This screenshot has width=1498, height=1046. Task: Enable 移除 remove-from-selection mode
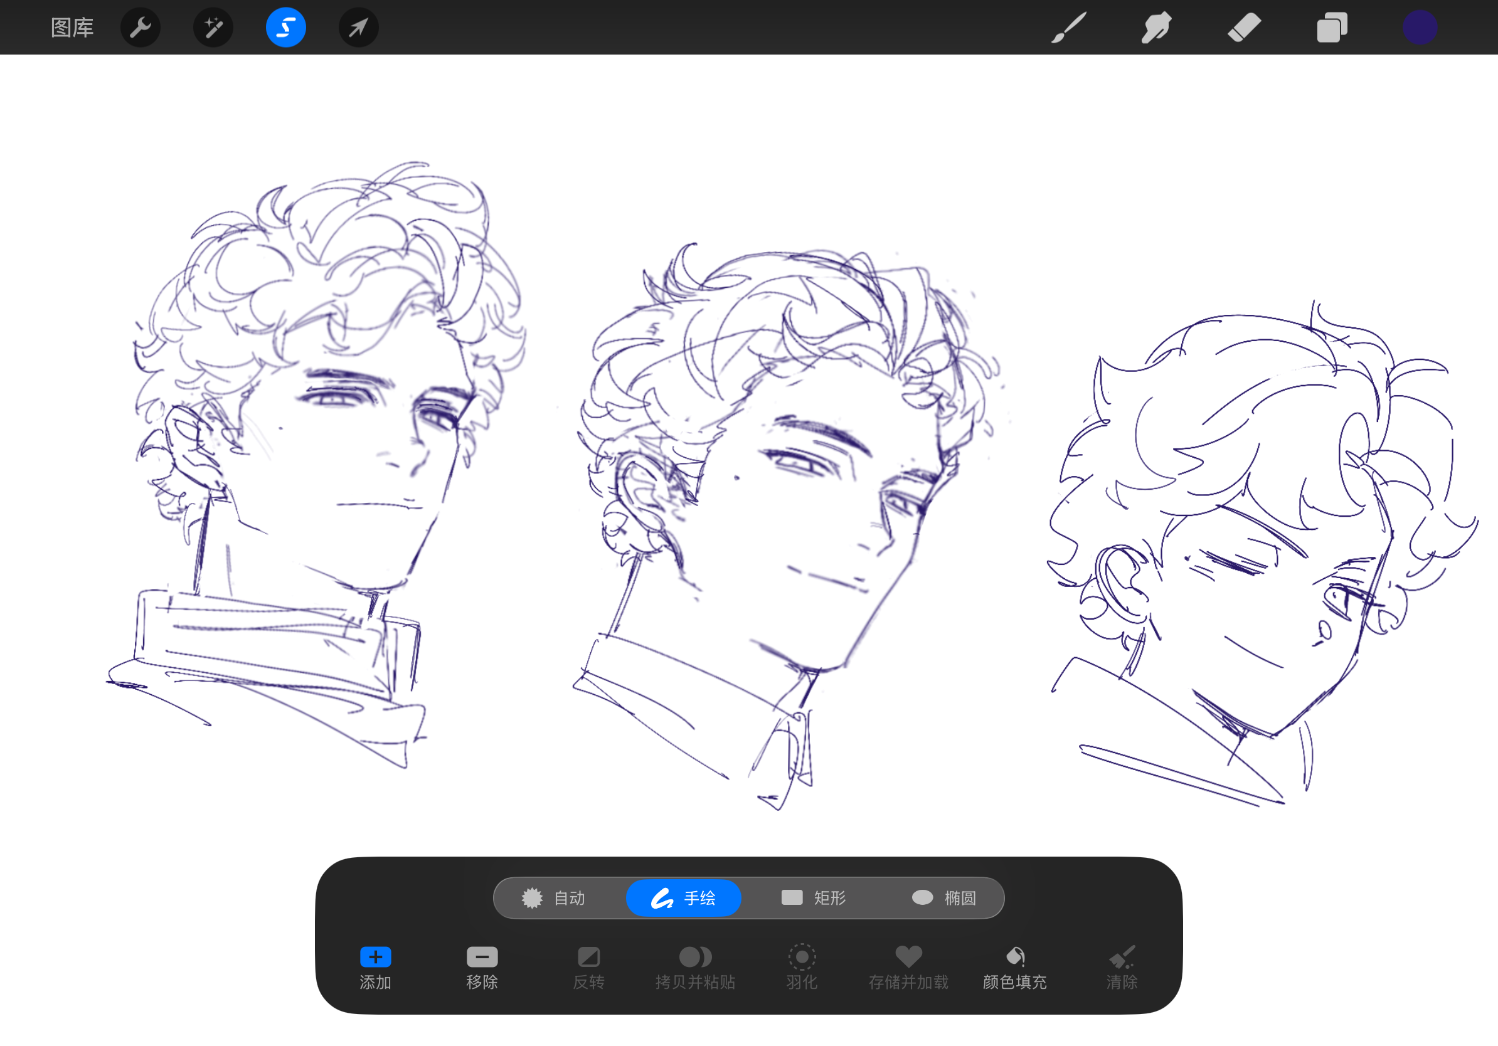tap(482, 966)
